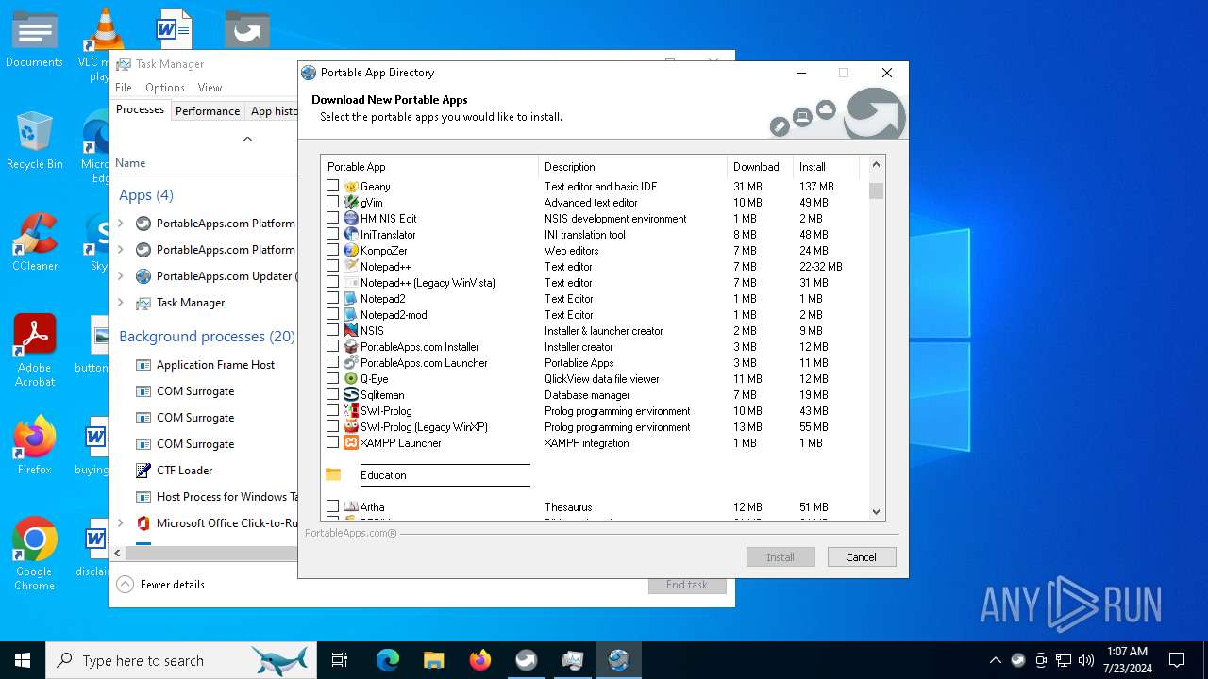Open Google Chrome desktop shortcut
The width and height of the screenshot is (1208, 679).
click(35, 555)
